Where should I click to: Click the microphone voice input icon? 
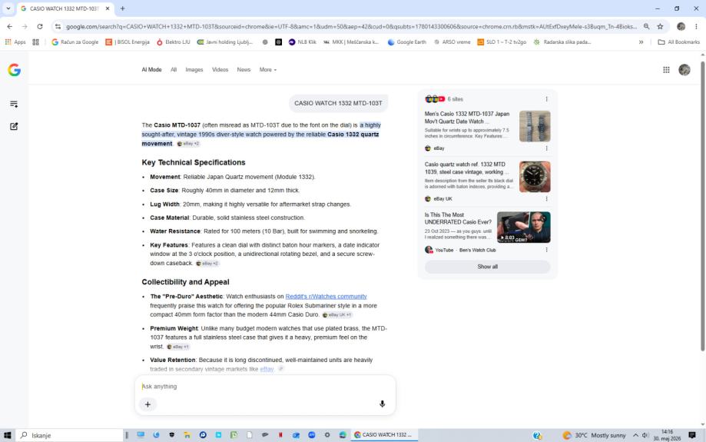click(x=382, y=404)
